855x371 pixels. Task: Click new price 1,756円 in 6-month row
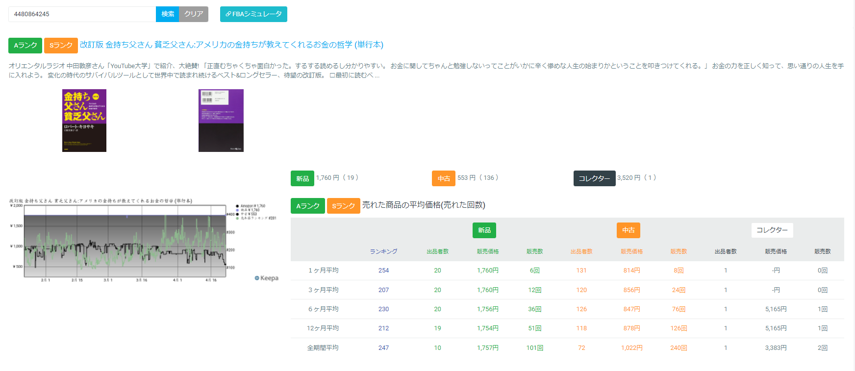tap(488, 309)
